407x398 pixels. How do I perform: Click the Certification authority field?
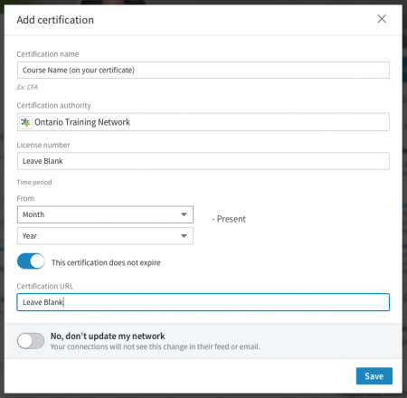point(203,122)
